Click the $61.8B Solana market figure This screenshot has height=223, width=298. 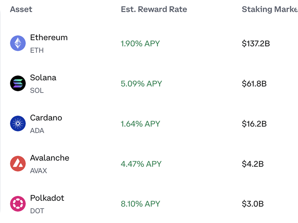pos(255,83)
